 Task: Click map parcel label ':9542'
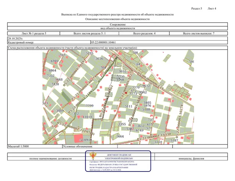[x=142, y=92]
